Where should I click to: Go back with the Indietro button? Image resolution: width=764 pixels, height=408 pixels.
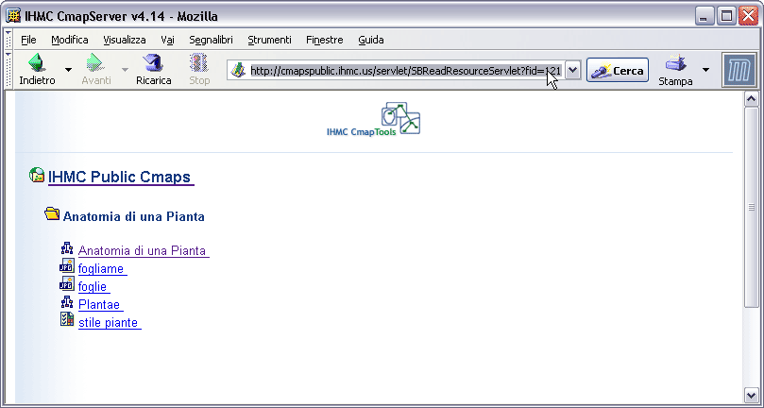coord(37,70)
